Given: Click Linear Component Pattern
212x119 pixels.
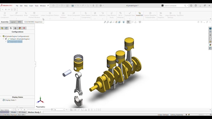Looking at the screenshot, I should [x=50, y=14].
